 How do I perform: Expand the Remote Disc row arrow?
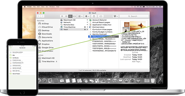[87, 25]
